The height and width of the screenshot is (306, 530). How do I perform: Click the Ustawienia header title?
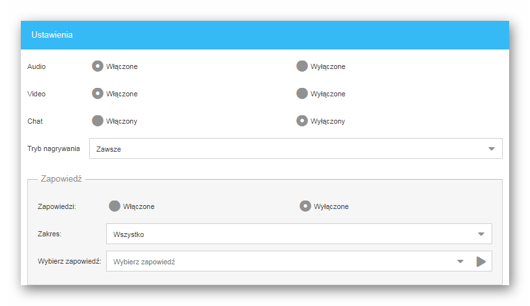pyautogui.click(x=52, y=35)
